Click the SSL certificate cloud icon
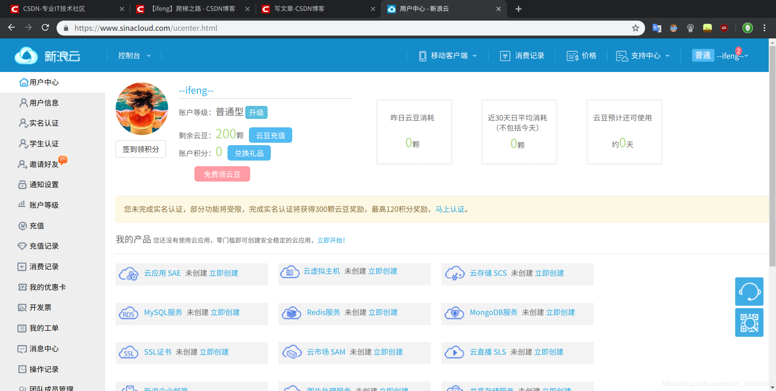The image size is (776, 391). (129, 352)
